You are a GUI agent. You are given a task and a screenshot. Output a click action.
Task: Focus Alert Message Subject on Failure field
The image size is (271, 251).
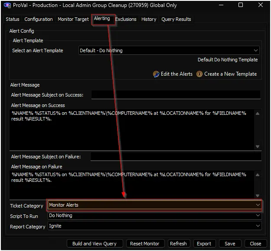click(x=176, y=157)
